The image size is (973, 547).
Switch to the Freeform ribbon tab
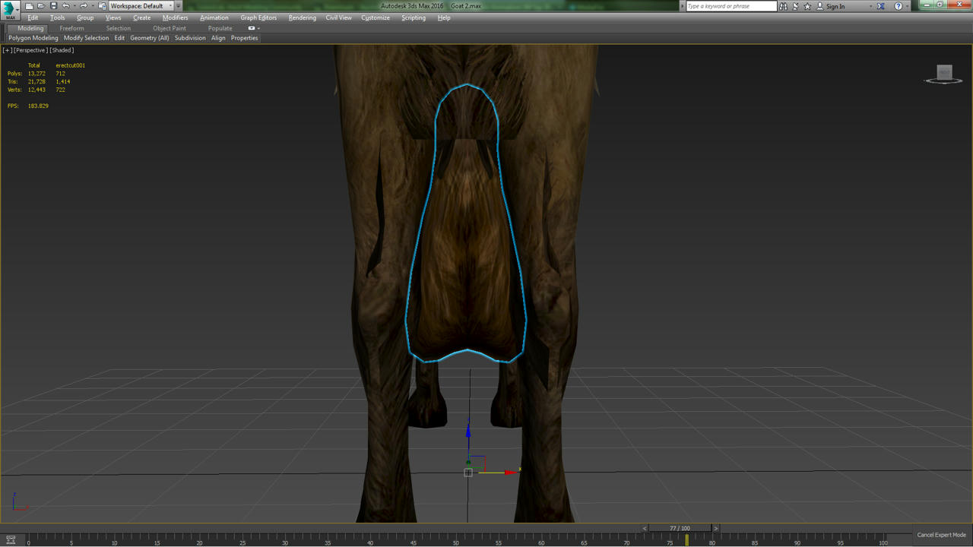[72, 28]
